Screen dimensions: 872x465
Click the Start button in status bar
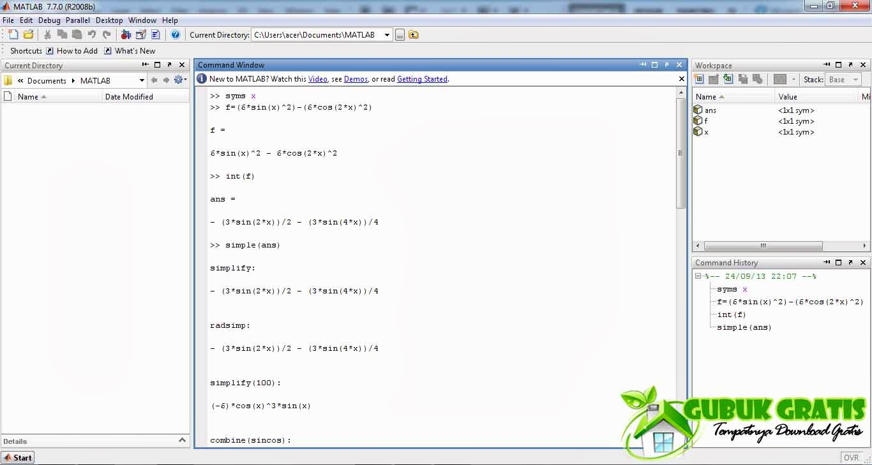(17, 457)
